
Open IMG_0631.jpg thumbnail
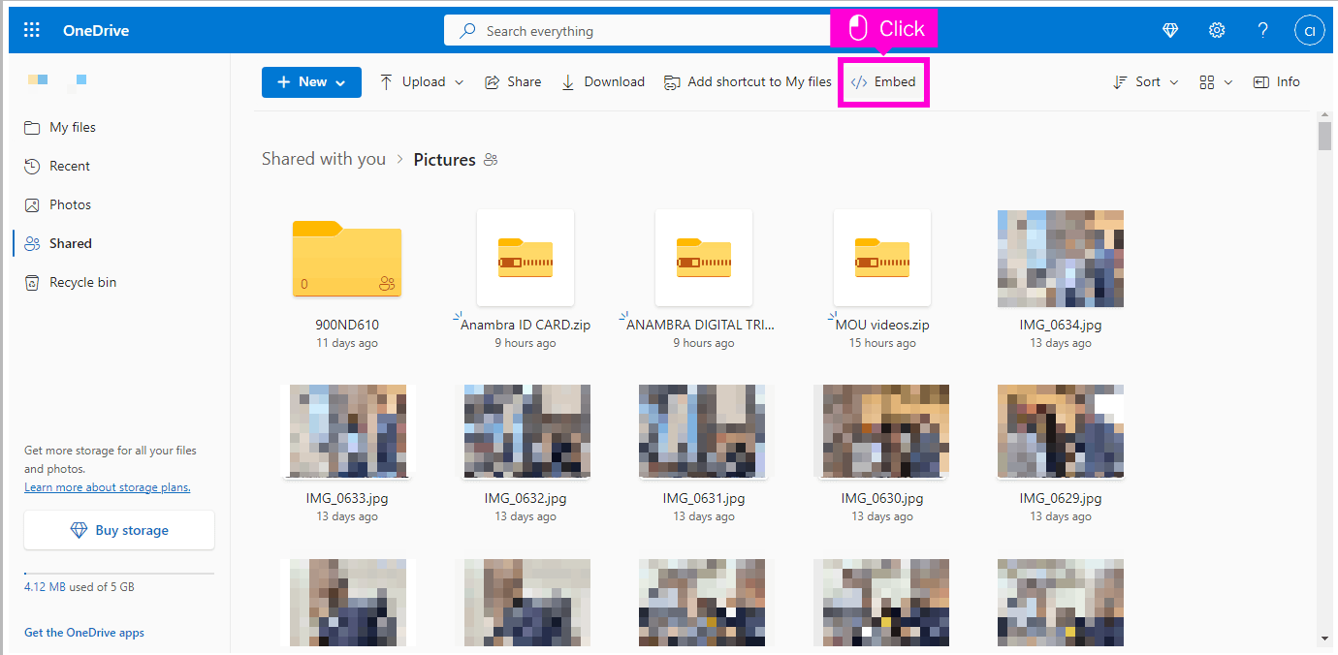point(704,431)
